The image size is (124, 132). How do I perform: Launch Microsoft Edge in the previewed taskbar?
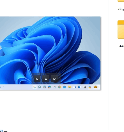[x=50, y=87]
